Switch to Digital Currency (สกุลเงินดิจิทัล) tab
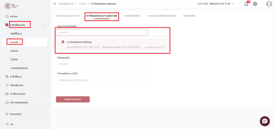This screenshot has height=129, width=275. point(132,16)
